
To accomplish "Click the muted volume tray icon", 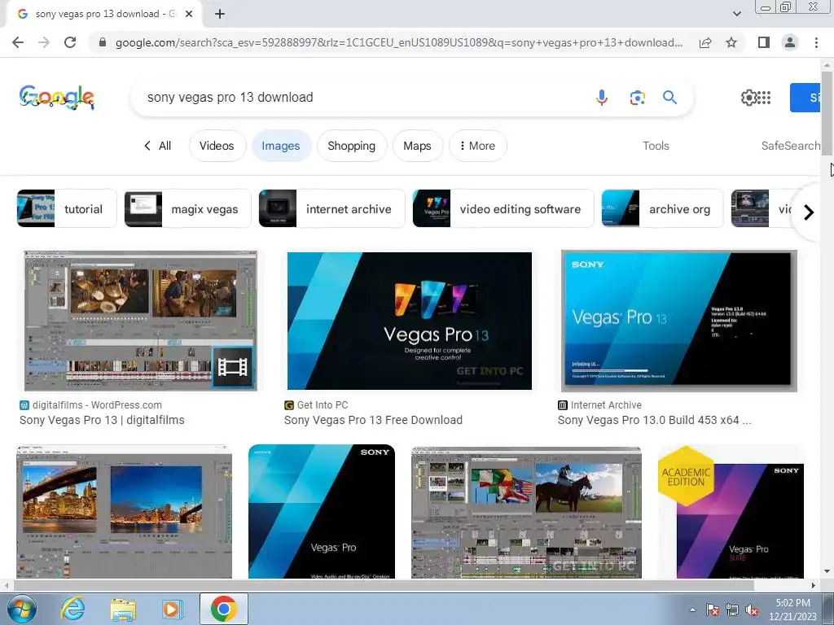I will (752, 609).
